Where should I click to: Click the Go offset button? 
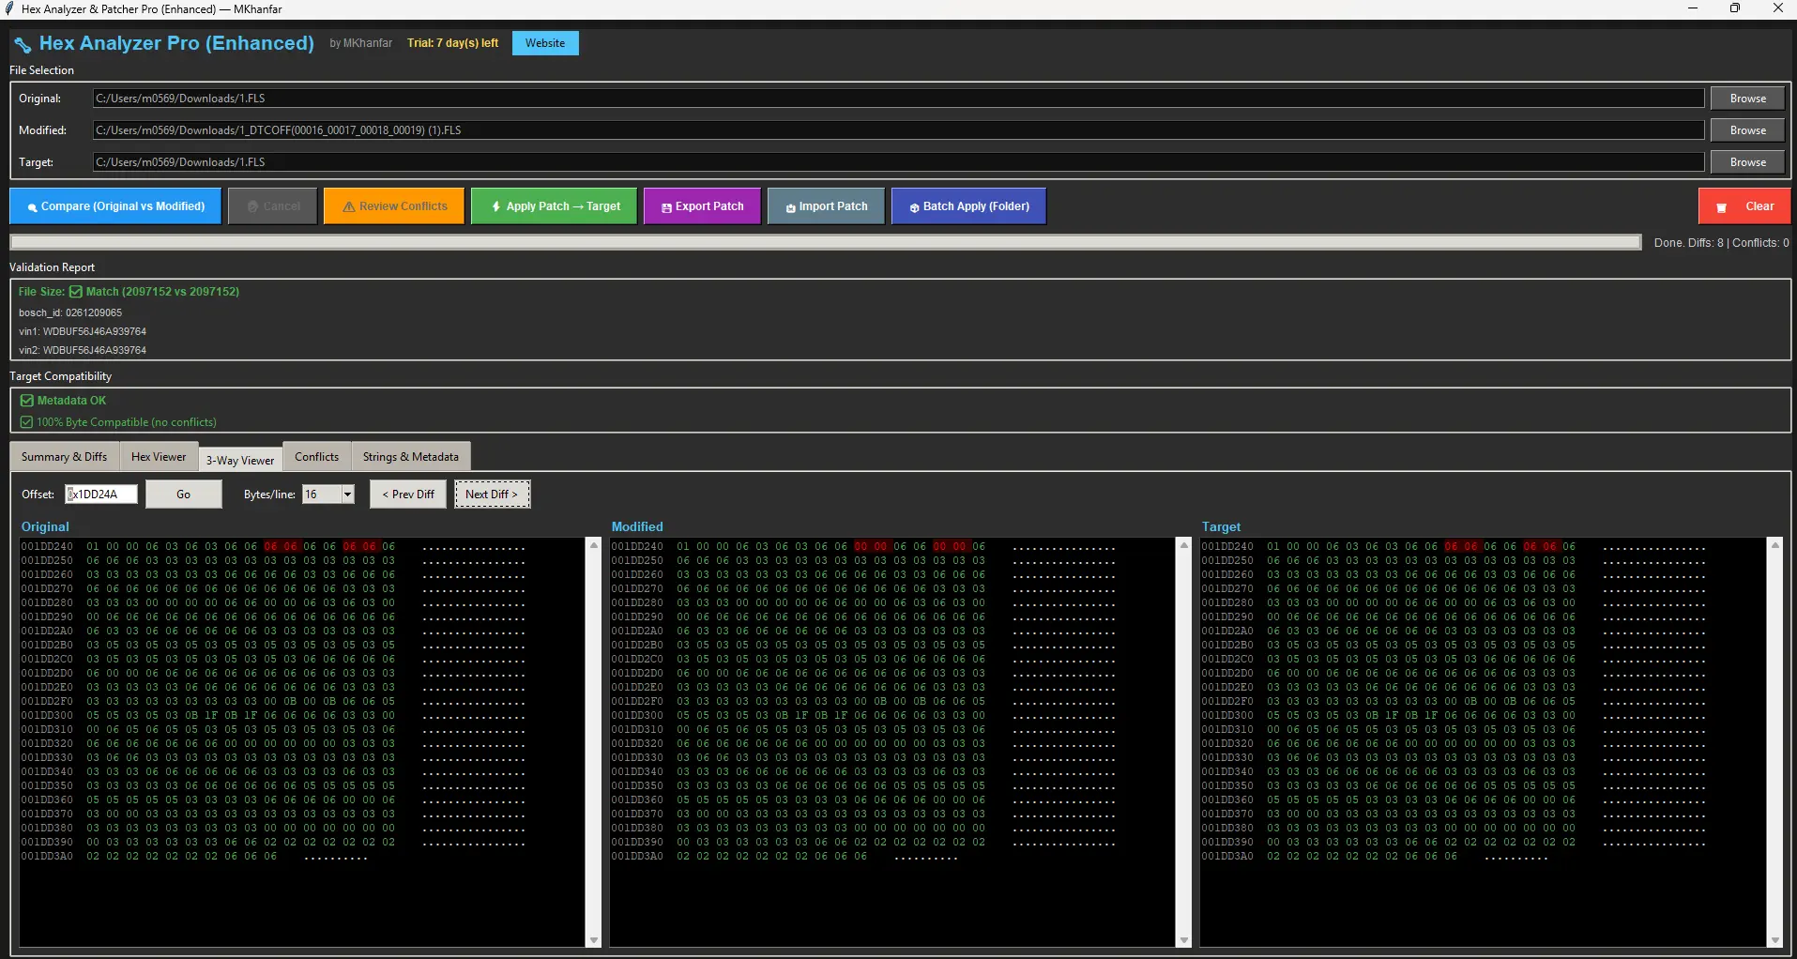click(183, 494)
